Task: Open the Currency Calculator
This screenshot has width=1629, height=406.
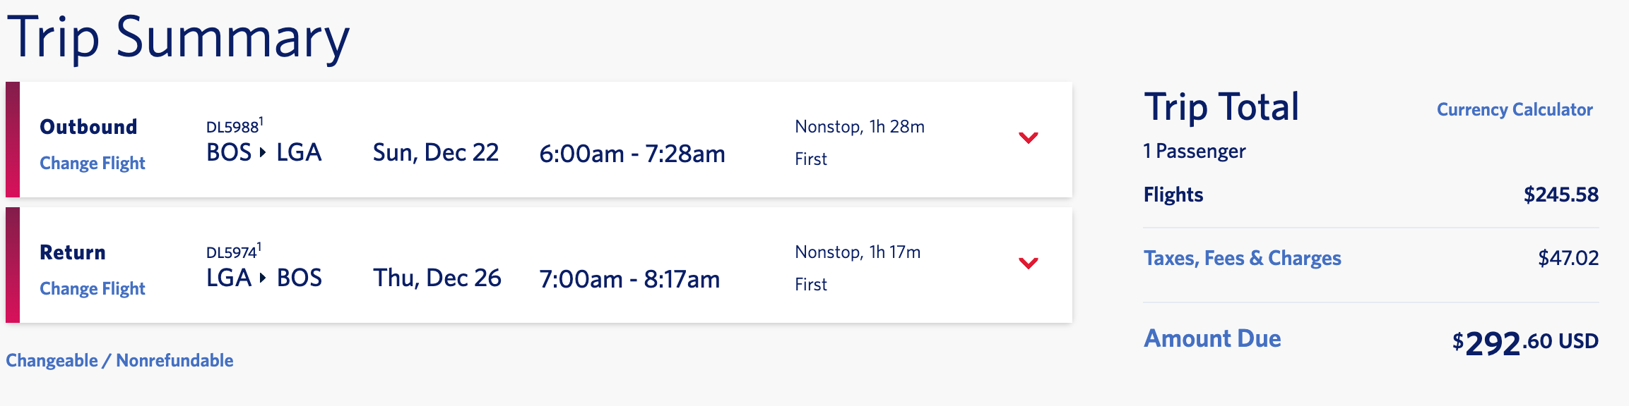Action: [1515, 110]
